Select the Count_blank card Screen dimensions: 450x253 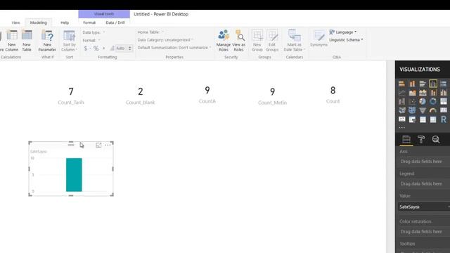point(140,96)
